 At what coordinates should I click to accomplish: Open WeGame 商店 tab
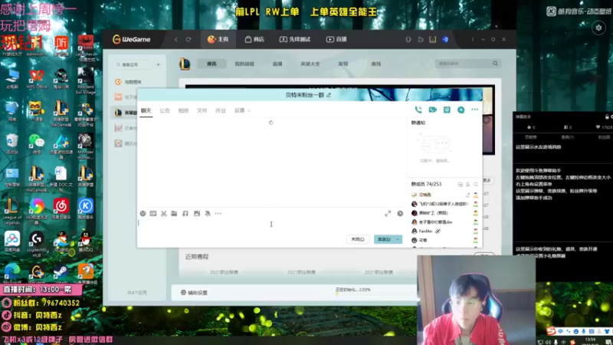(254, 40)
